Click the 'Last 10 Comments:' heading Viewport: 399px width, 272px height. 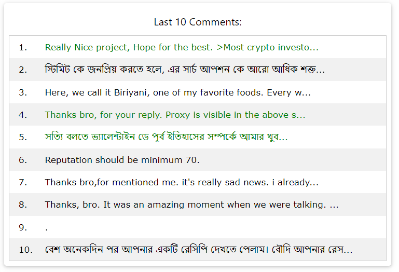pyautogui.click(x=198, y=22)
